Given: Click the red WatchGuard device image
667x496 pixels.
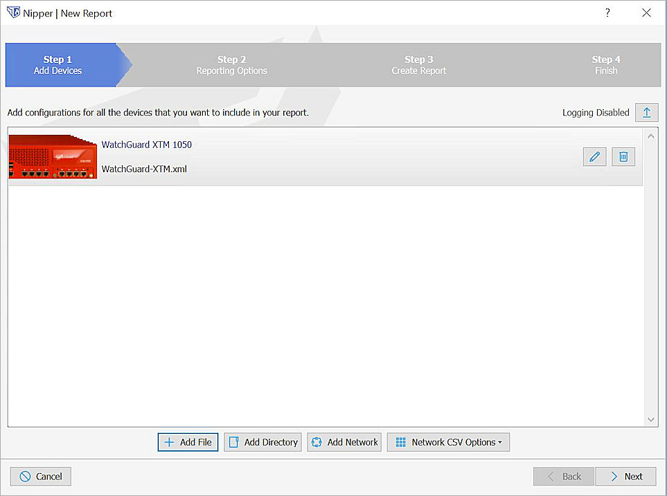Looking at the screenshot, I should tap(52, 156).
